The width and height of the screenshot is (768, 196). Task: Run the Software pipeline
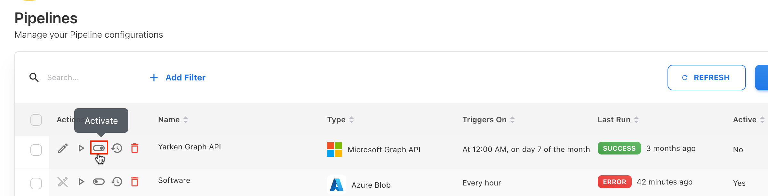click(x=81, y=182)
